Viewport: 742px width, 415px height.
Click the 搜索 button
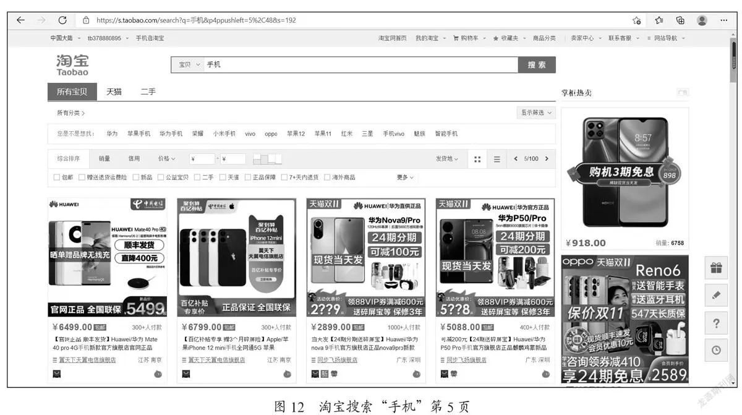537,65
